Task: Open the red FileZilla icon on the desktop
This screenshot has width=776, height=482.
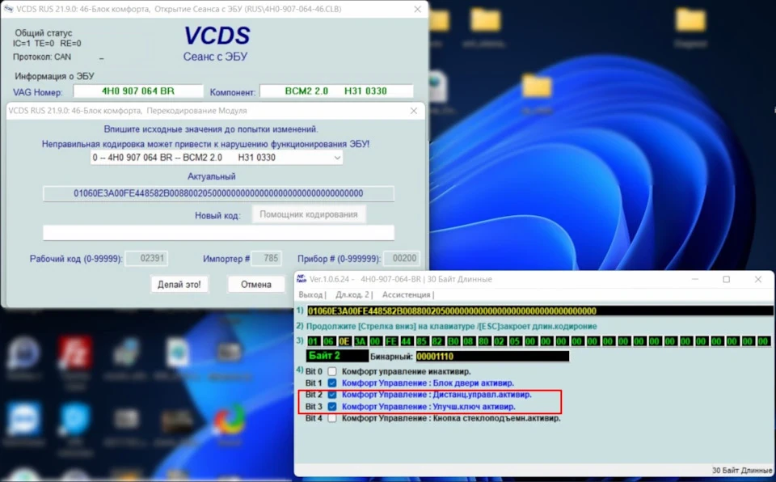Action: click(x=74, y=353)
